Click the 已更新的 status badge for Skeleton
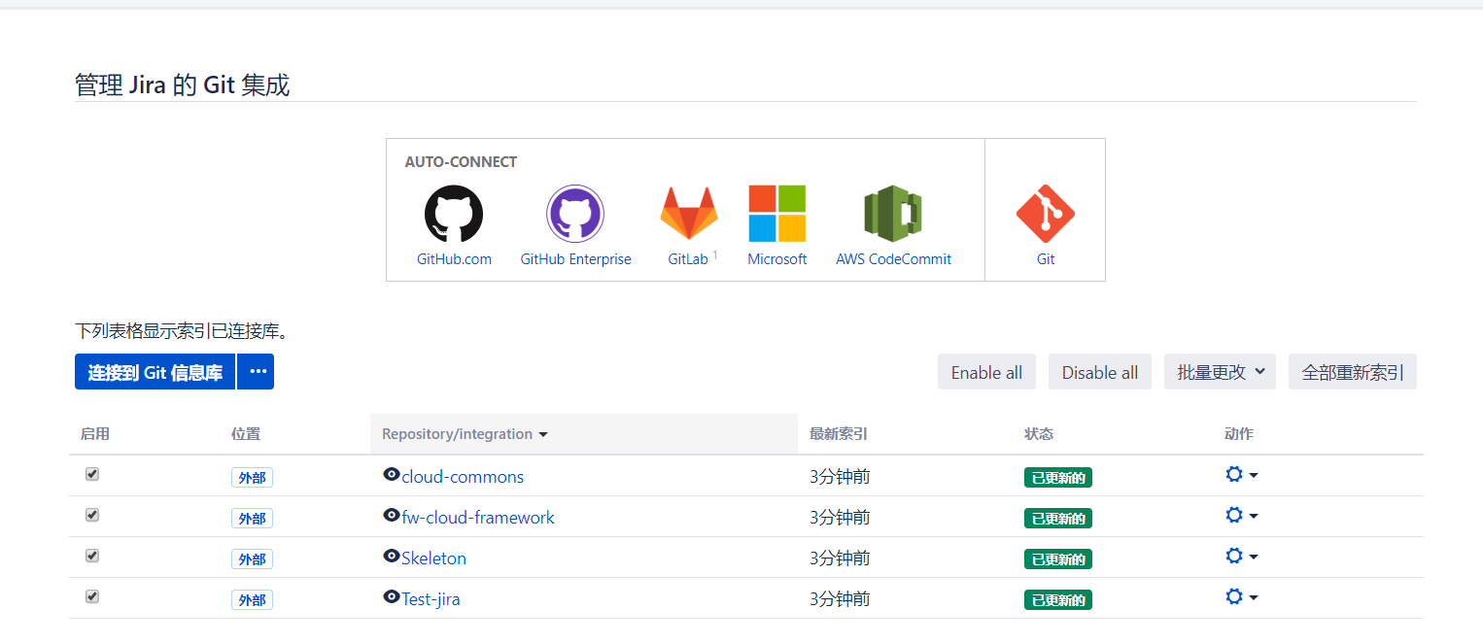The image size is (1483, 643). click(1057, 558)
